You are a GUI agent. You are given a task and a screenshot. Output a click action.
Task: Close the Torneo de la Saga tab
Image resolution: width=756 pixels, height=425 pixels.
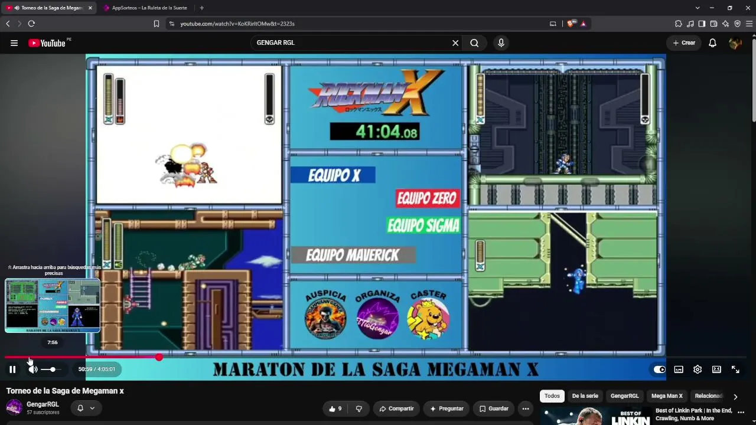[x=90, y=8]
